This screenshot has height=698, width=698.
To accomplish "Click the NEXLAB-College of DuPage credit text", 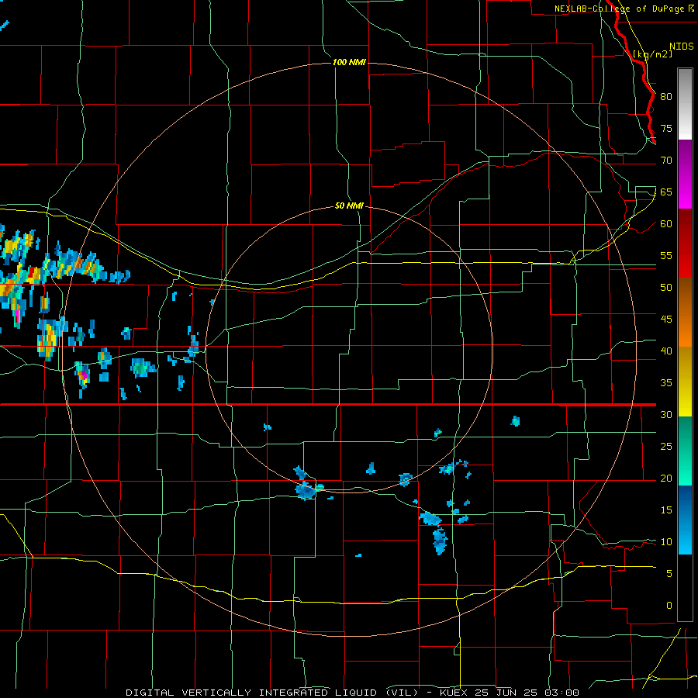I will pyautogui.click(x=618, y=9).
